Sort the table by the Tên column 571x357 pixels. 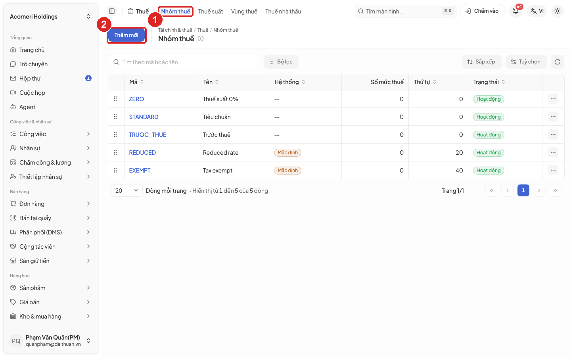pyautogui.click(x=211, y=82)
